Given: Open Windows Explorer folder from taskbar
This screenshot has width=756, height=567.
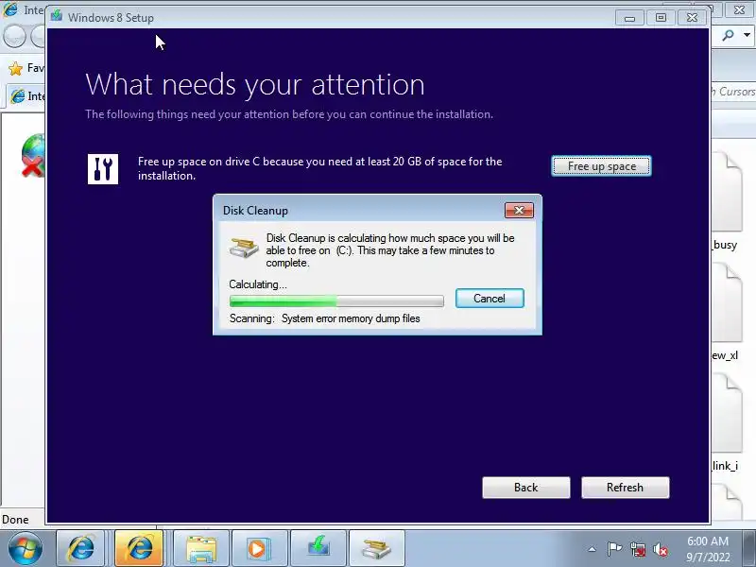Looking at the screenshot, I should click(201, 548).
